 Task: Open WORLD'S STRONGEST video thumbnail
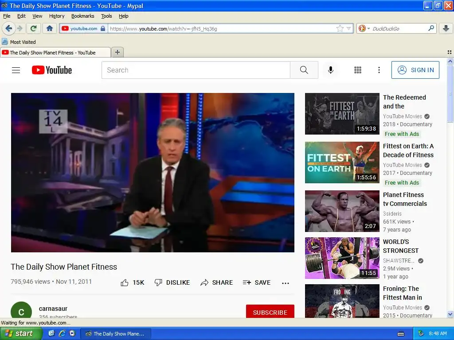point(342,258)
